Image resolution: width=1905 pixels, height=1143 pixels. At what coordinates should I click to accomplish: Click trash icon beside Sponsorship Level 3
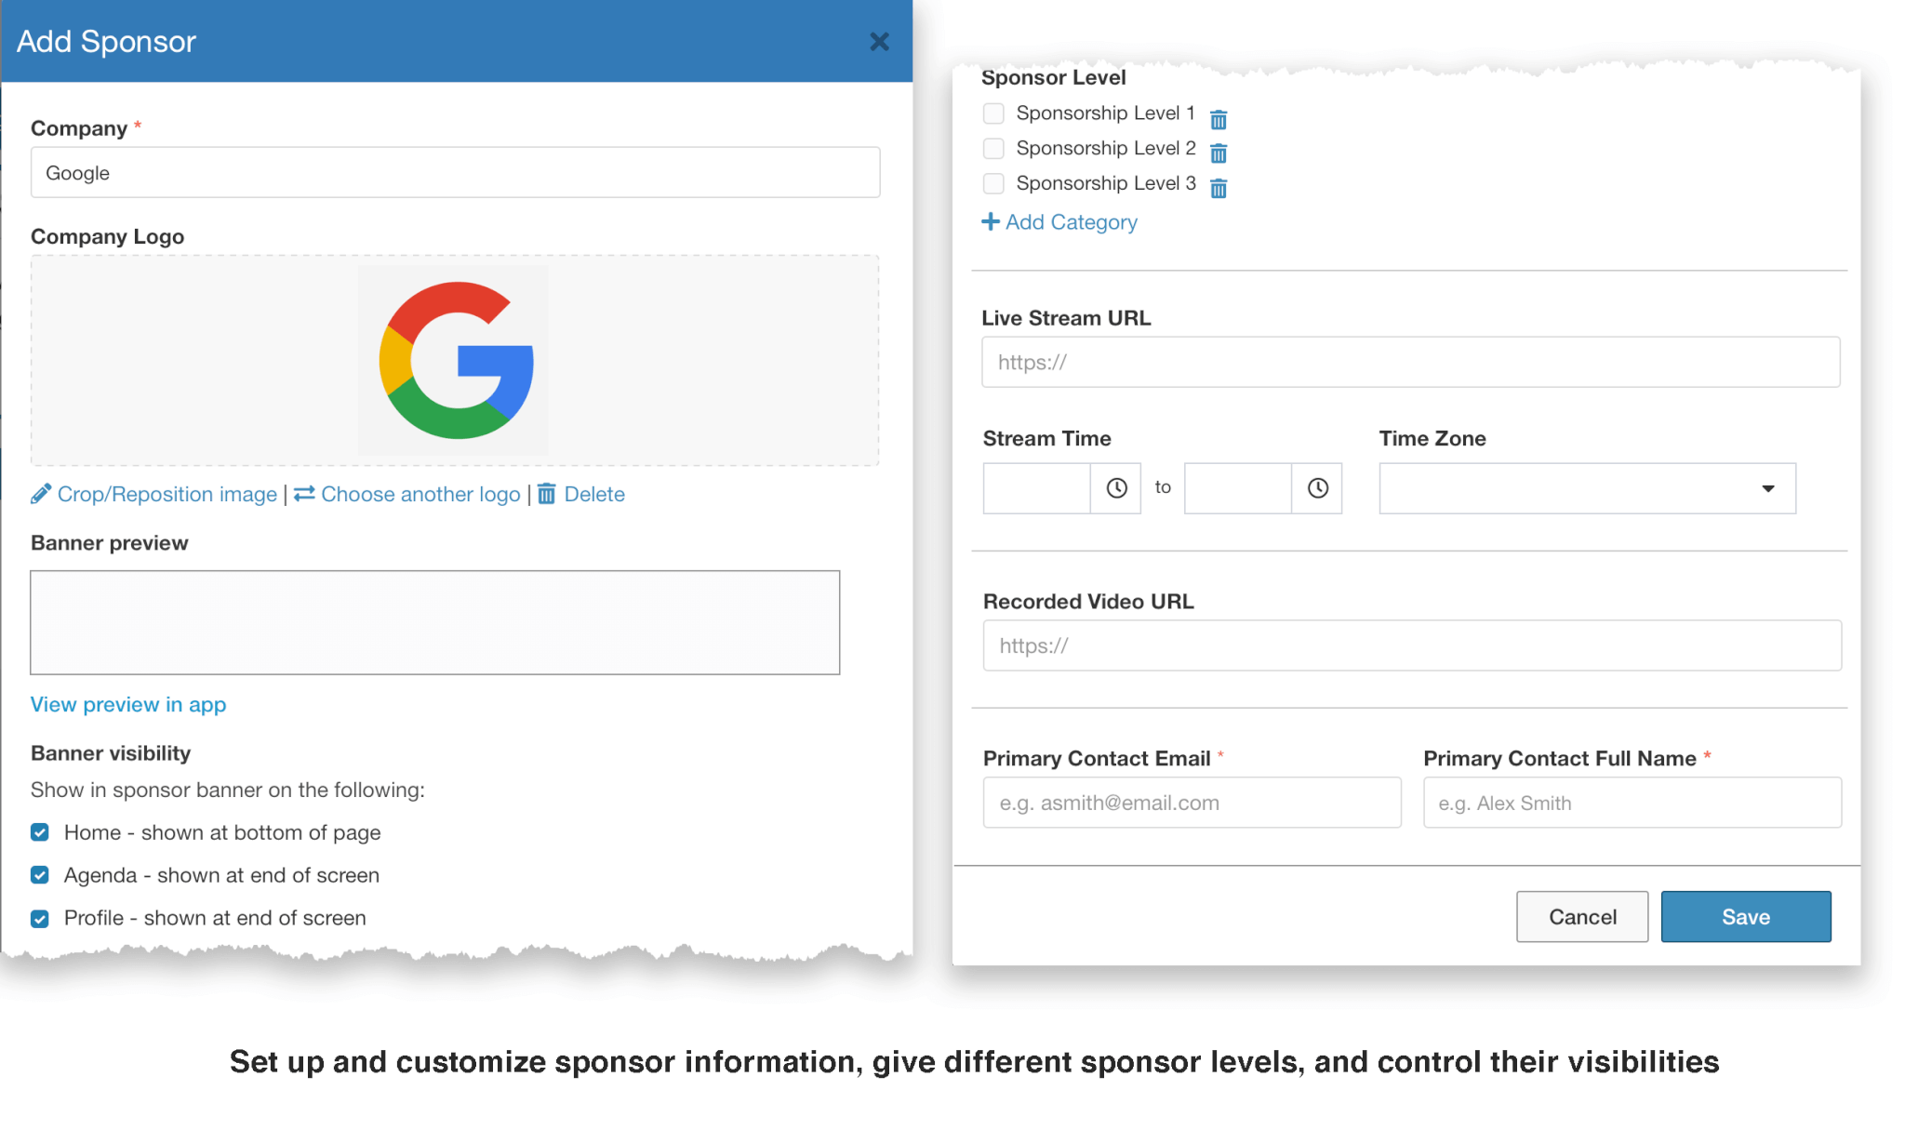coord(1219,188)
